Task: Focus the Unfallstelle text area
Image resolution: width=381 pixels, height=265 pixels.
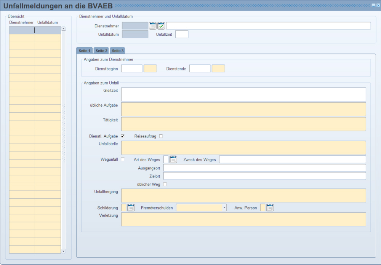Action: pyautogui.click(x=243, y=148)
